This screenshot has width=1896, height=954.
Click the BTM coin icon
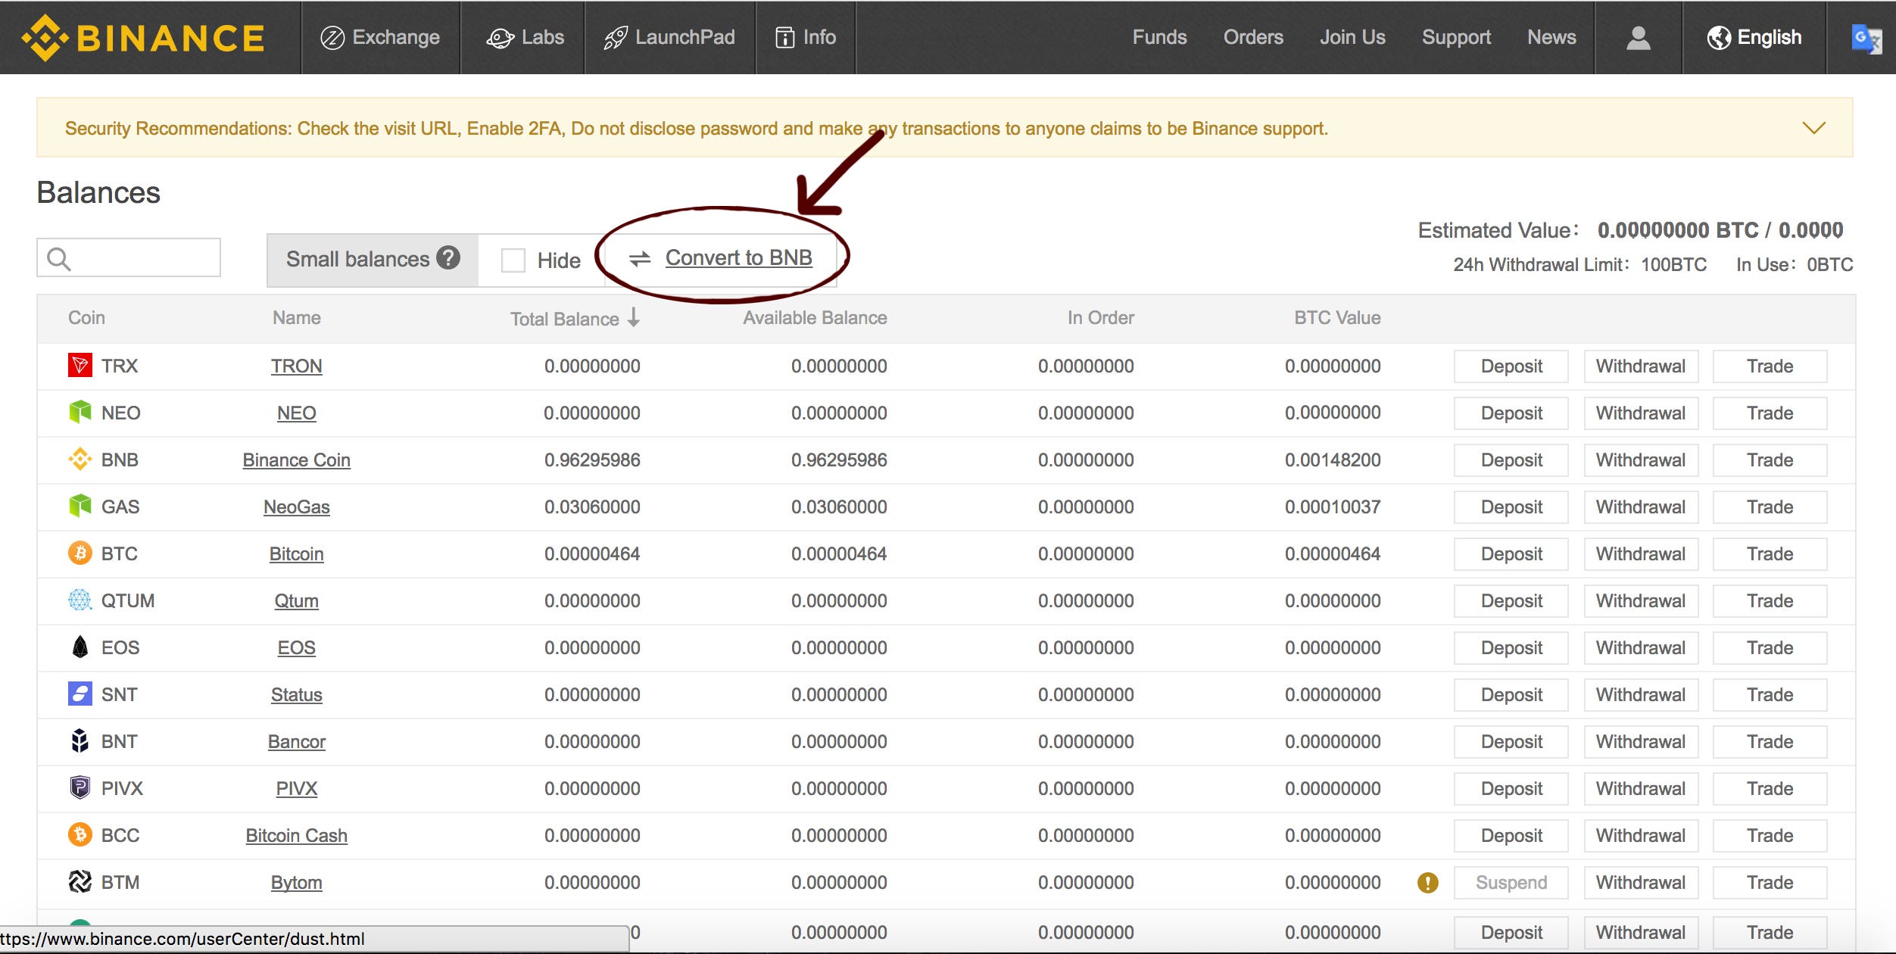(80, 882)
